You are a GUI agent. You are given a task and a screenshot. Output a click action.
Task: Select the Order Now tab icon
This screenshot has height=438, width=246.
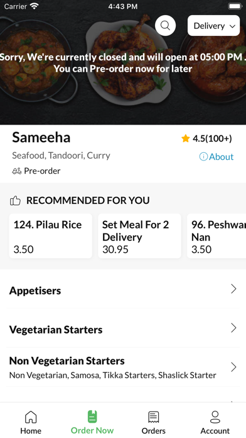[92, 417]
